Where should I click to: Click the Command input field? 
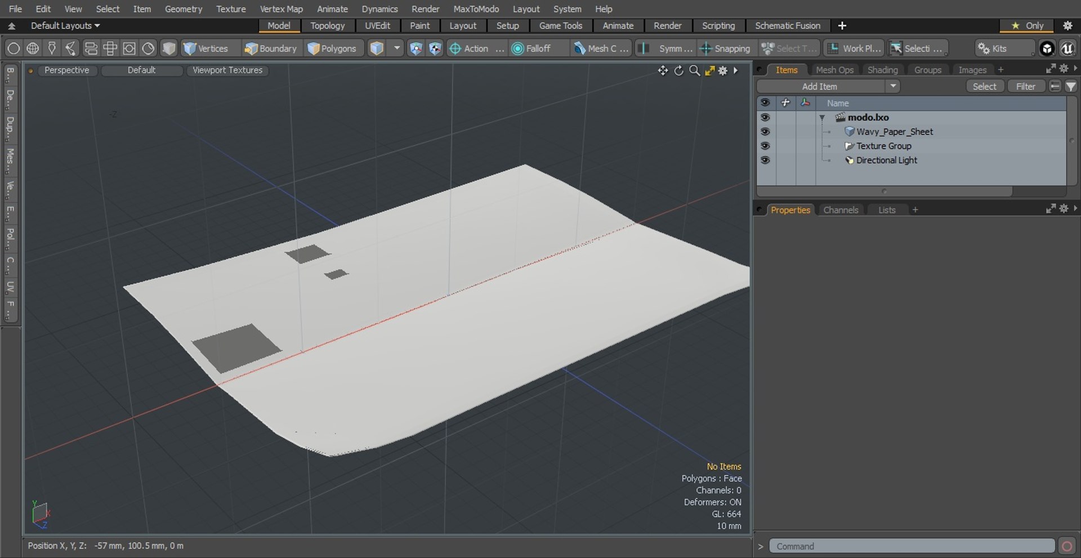coord(912,546)
